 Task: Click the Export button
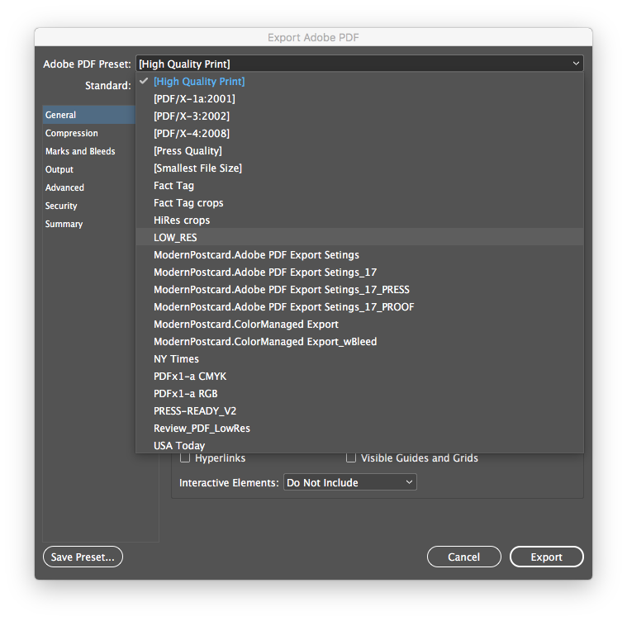pos(546,557)
